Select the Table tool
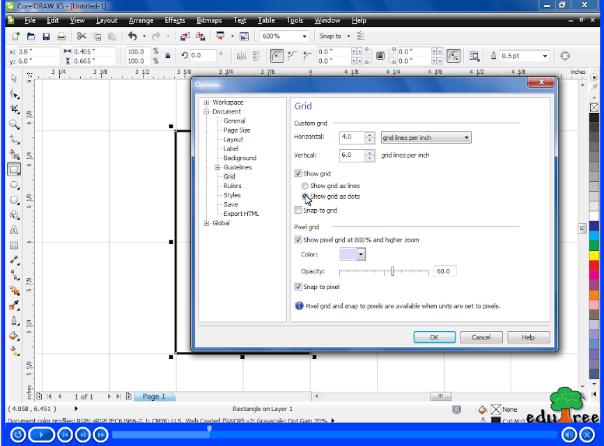 (14, 245)
